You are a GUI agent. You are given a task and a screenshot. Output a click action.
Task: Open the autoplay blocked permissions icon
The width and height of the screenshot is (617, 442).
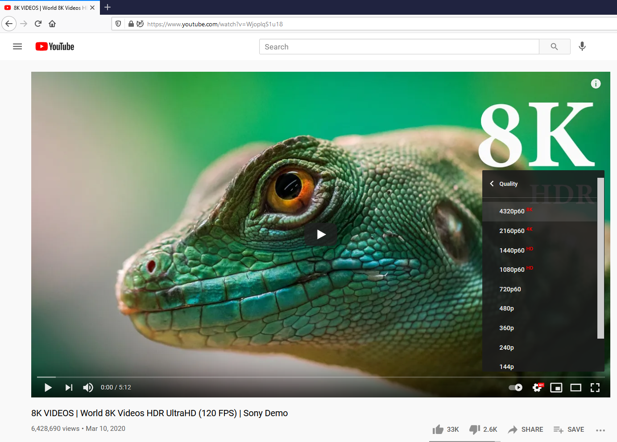(x=140, y=24)
